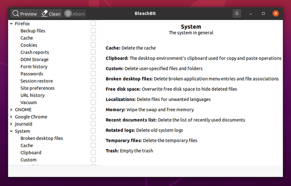Collapse the Firefox tree group
The width and height of the screenshot is (291, 186).
click(x=11, y=24)
